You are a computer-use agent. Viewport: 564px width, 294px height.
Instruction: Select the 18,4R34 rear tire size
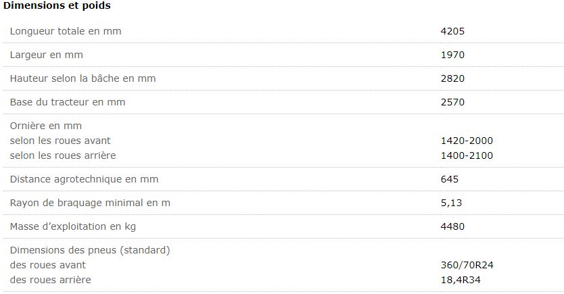click(461, 280)
